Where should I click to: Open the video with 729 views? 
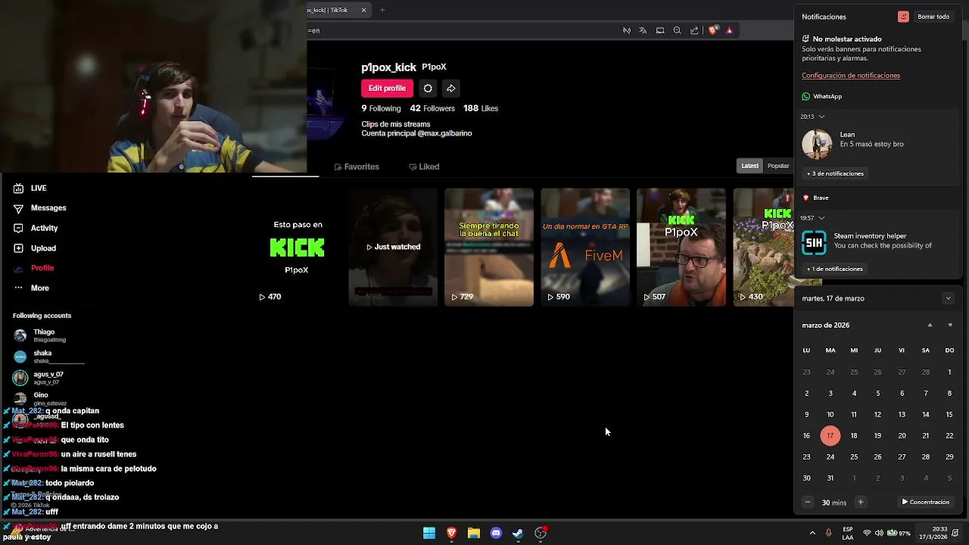[489, 247]
